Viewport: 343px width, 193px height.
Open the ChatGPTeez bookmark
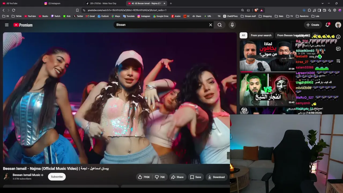[230, 16]
